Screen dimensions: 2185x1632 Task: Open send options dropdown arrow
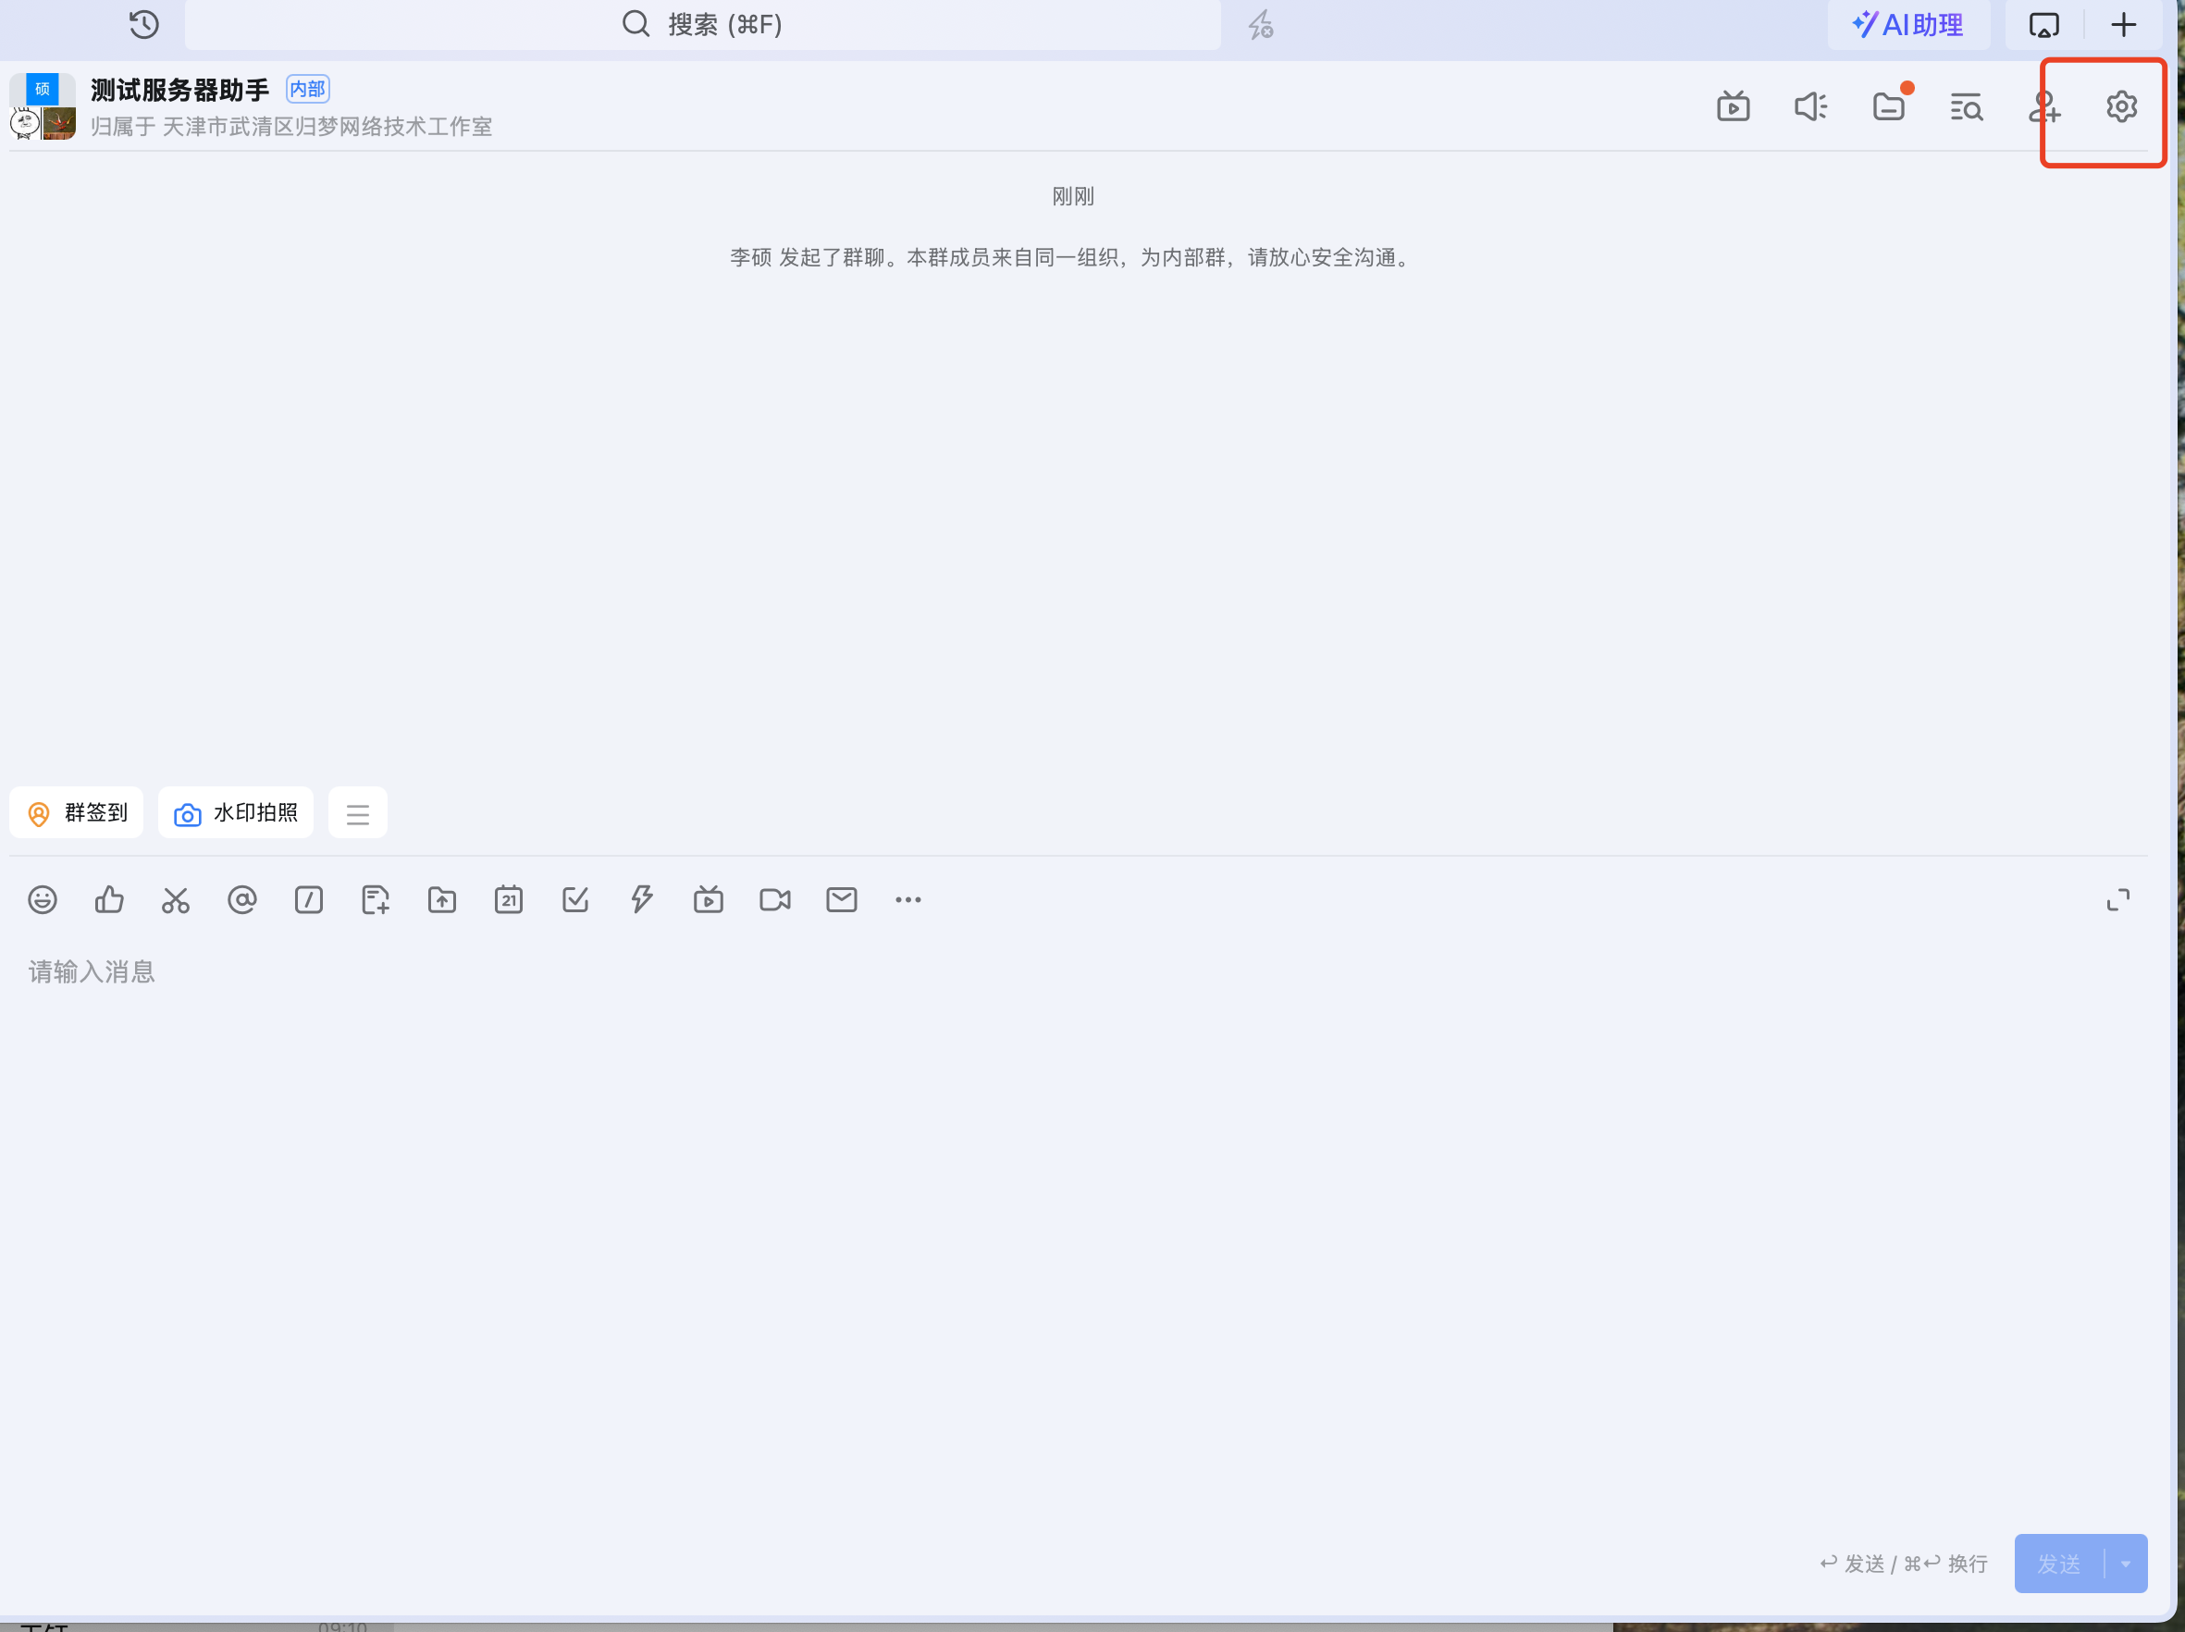[2126, 1564]
